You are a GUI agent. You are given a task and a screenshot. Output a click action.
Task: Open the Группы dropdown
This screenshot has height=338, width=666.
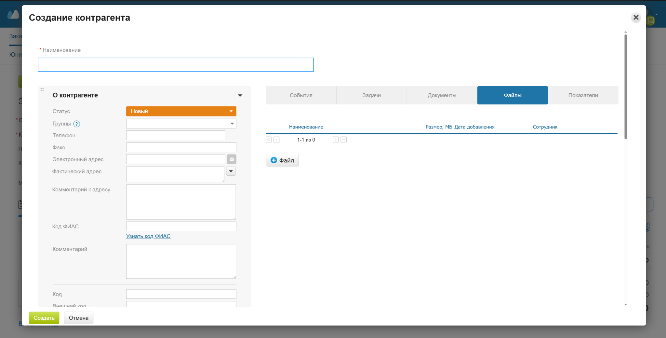(x=181, y=124)
